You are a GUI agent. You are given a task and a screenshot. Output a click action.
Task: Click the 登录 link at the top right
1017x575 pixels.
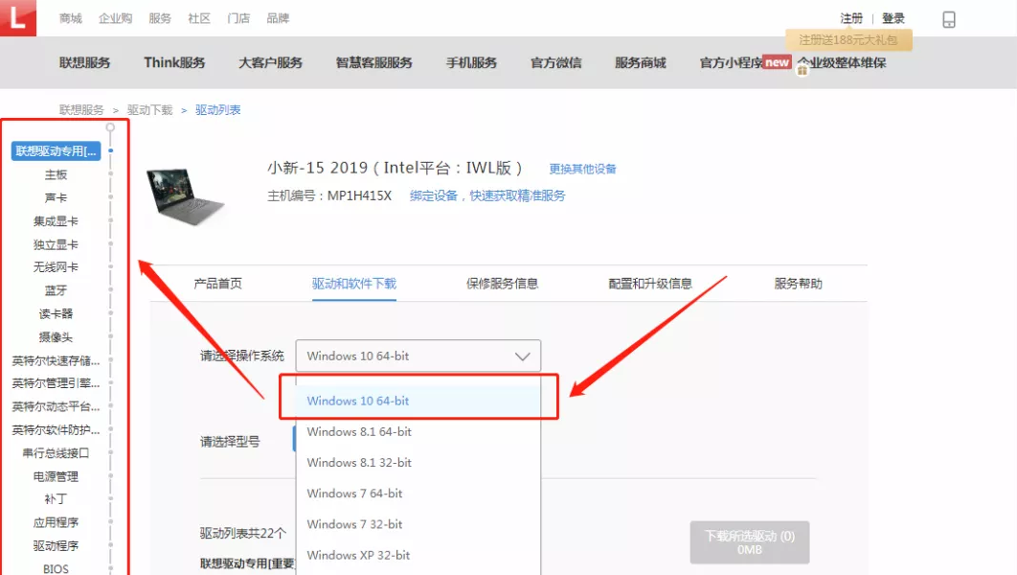(891, 18)
